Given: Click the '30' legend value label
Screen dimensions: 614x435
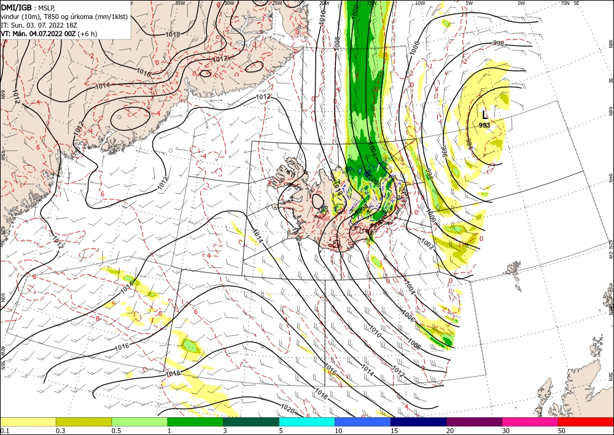Looking at the screenshot, I should pos(507,431).
